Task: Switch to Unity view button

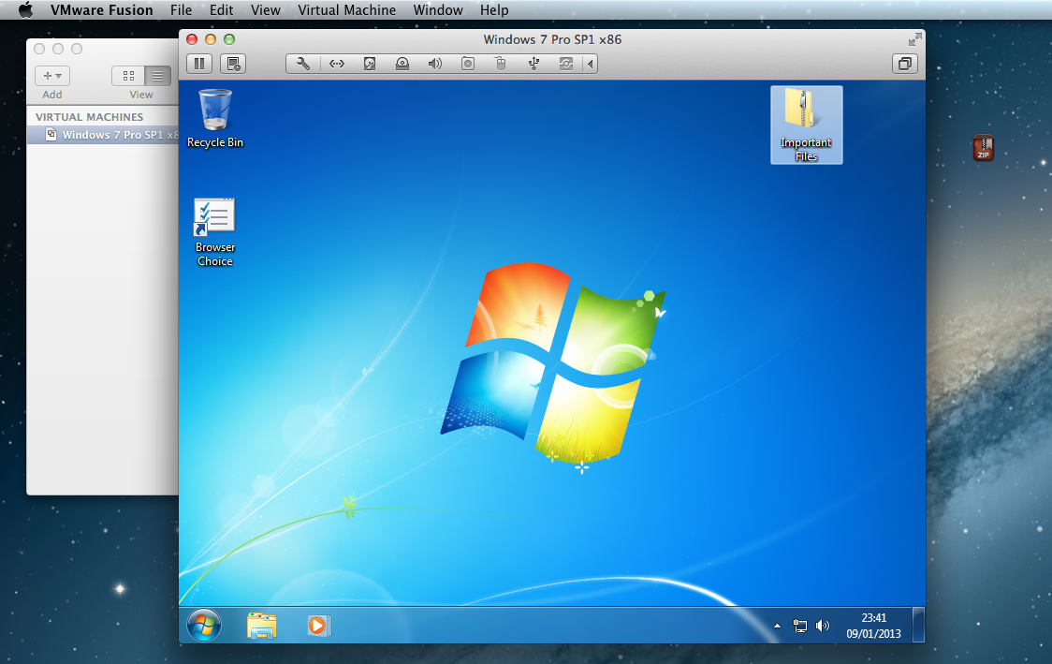Action: point(905,64)
